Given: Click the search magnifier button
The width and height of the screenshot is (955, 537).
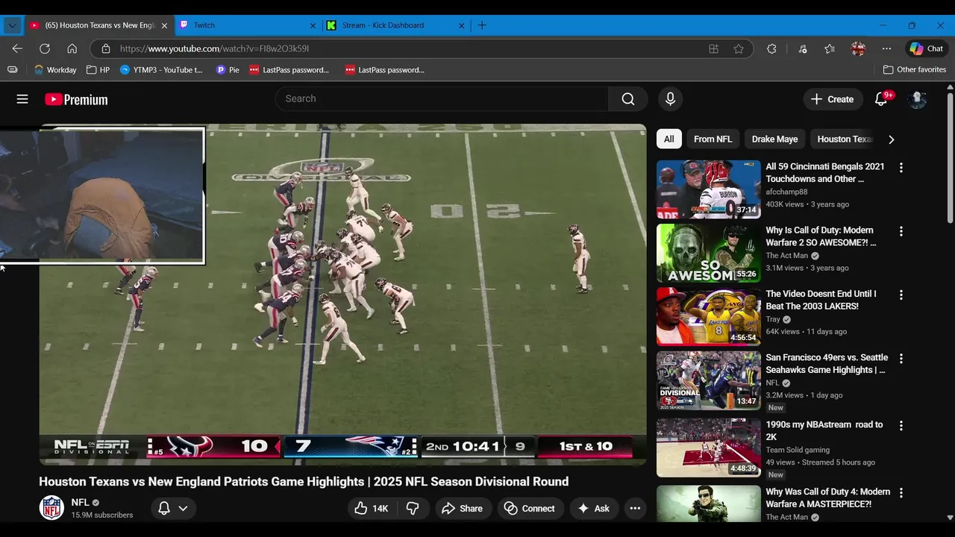Looking at the screenshot, I should [628, 99].
